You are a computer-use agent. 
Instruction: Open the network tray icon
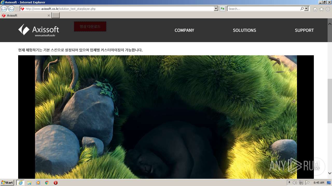(301, 183)
